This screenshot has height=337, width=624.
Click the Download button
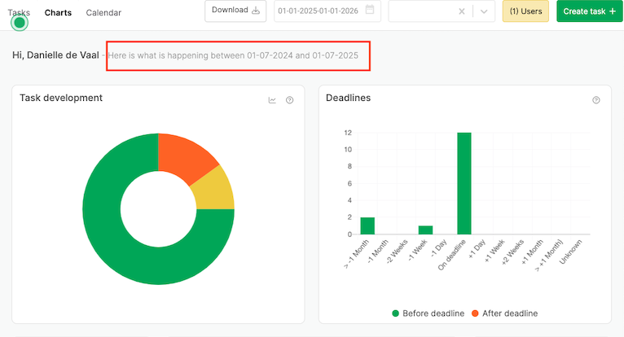pos(235,11)
